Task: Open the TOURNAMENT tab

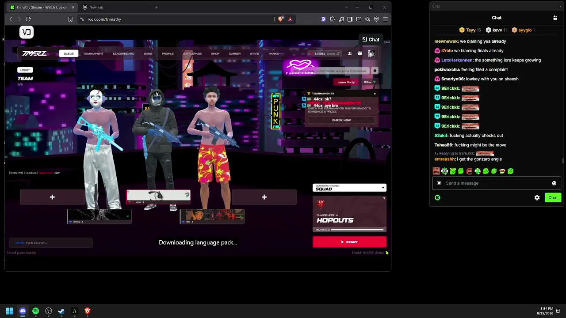Action: (93, 53)
